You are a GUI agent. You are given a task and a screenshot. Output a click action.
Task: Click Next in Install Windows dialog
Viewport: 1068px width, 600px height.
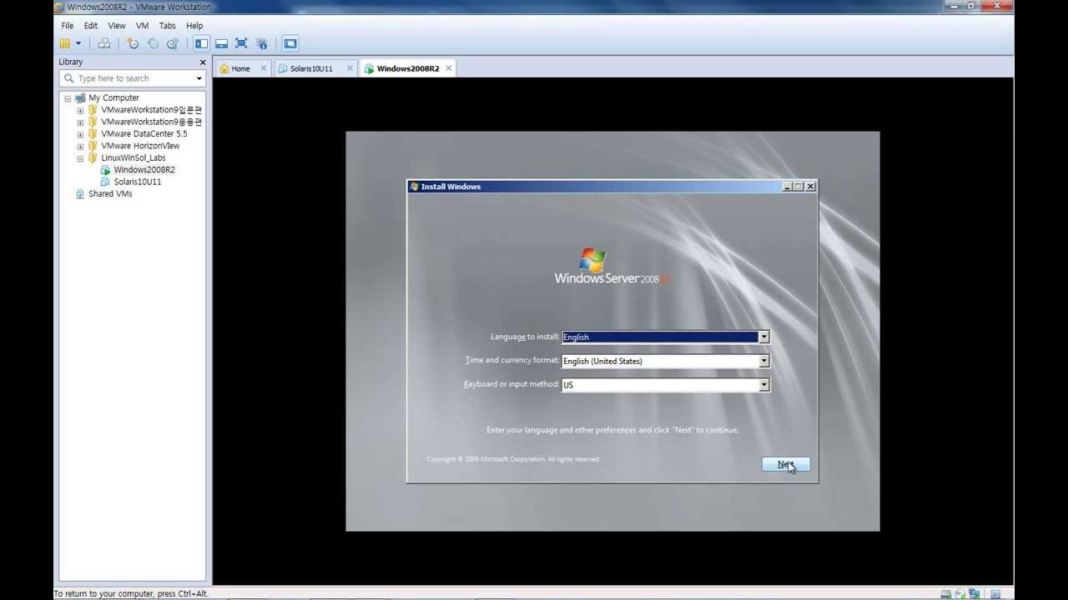[x=786, y=464]
